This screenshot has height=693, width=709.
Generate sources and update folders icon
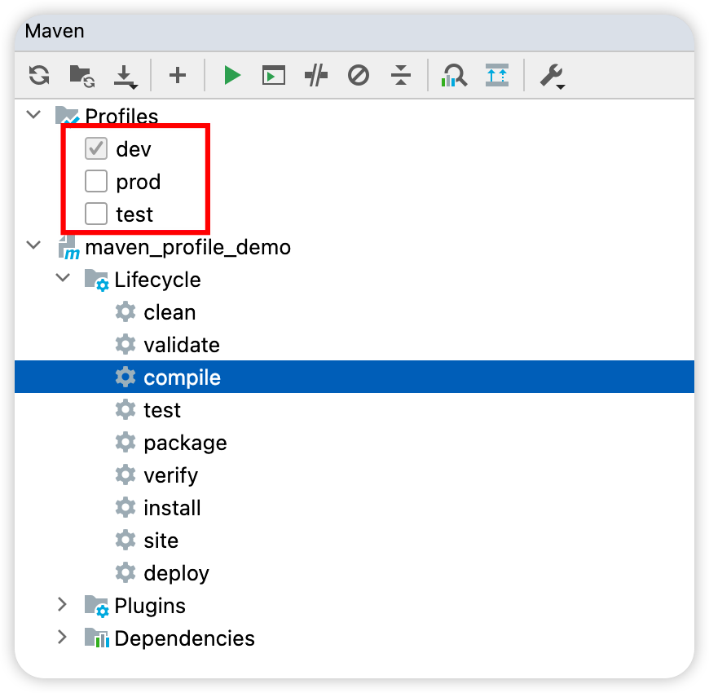[x=81, y=76]
